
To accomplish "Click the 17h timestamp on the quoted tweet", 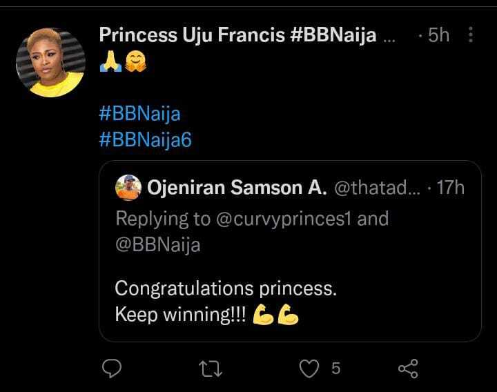I will [451, 186].
